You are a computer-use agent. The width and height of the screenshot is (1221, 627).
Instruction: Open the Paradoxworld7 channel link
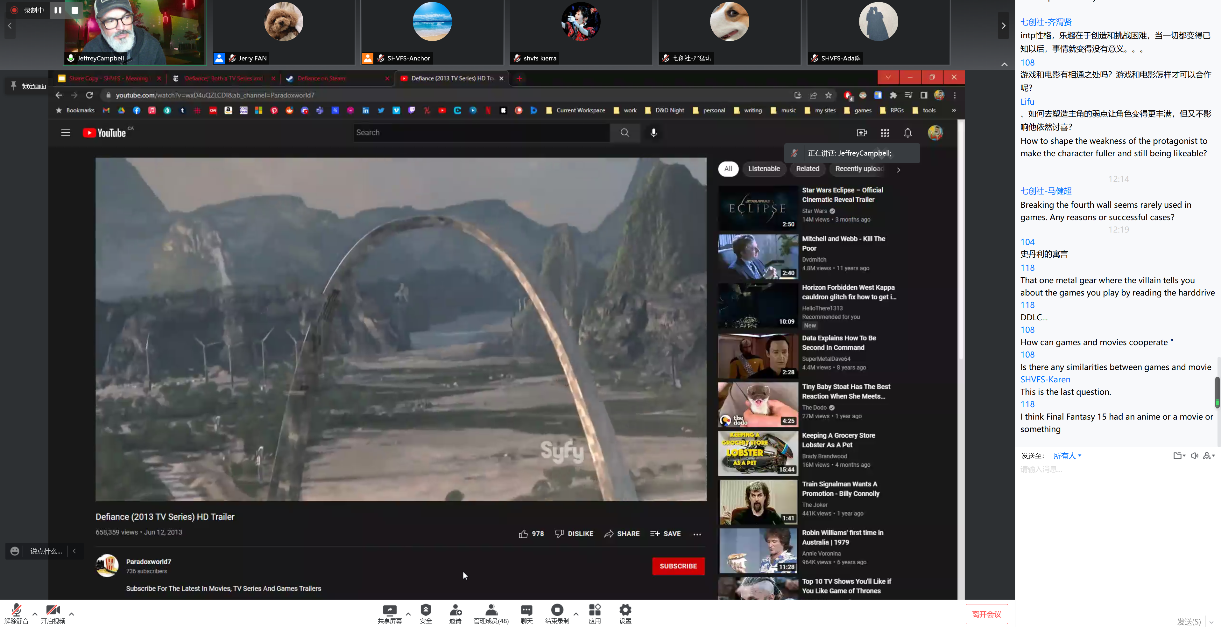(148, 562)
